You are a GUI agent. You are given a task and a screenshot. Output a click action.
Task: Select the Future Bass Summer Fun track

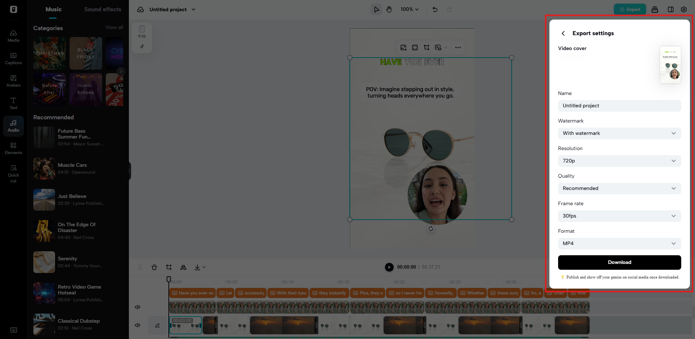[78, 137]
